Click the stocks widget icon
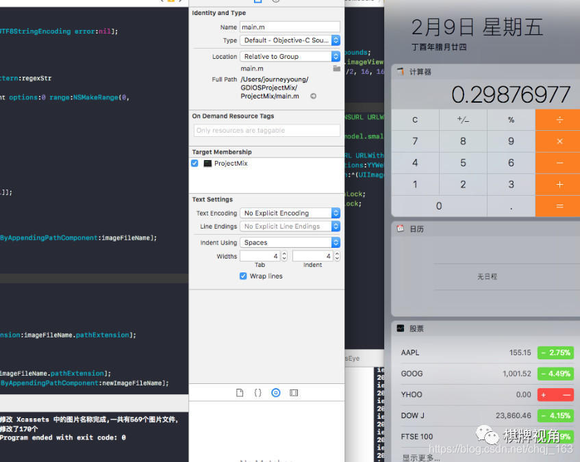 [401, 329]
